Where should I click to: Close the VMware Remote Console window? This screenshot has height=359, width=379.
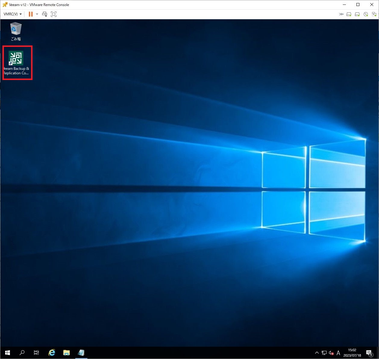click(372, 5)
